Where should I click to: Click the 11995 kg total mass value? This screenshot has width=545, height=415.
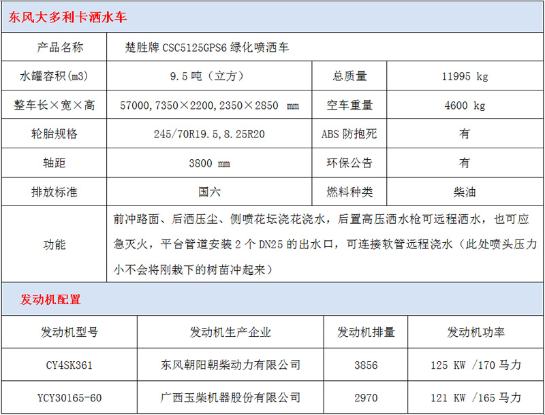coord(465,76)
